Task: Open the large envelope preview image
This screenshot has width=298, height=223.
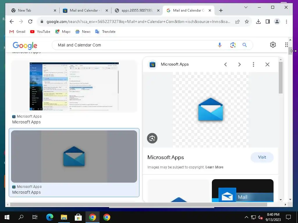Action: click(210, 109)
